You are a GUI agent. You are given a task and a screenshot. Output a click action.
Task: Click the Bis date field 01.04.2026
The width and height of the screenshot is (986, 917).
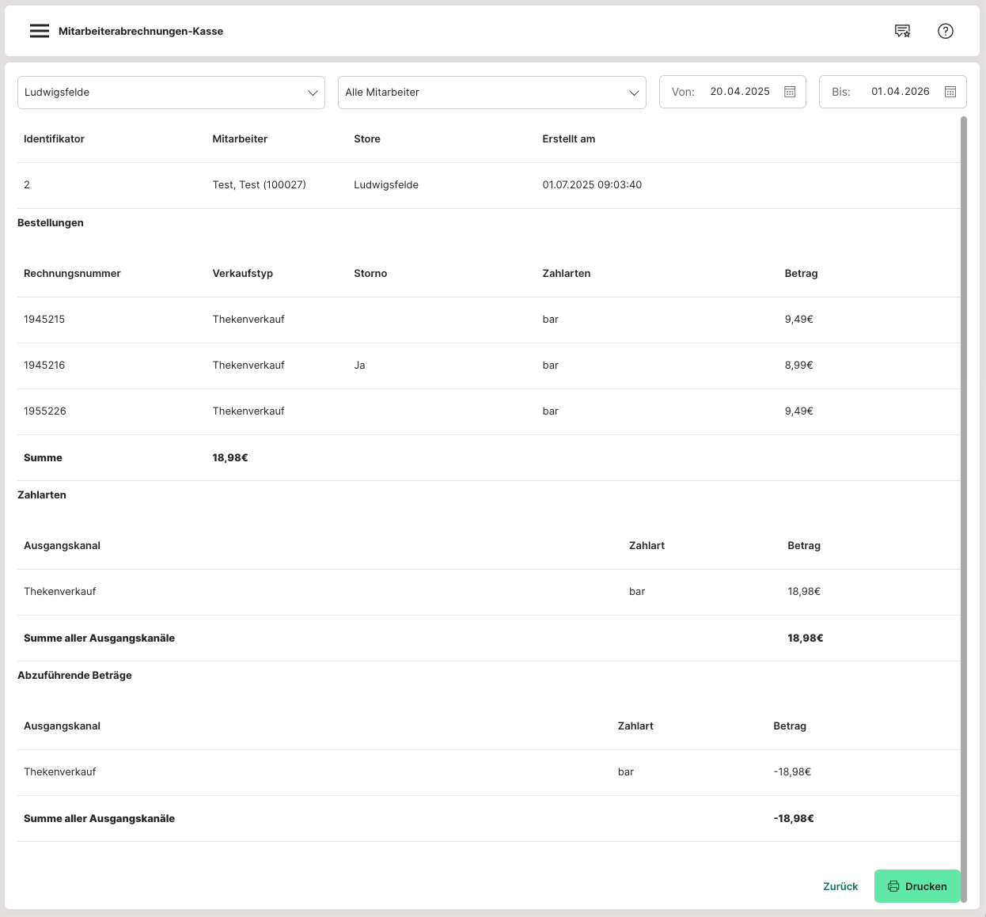pyautogui.click(x=900, y=92)
